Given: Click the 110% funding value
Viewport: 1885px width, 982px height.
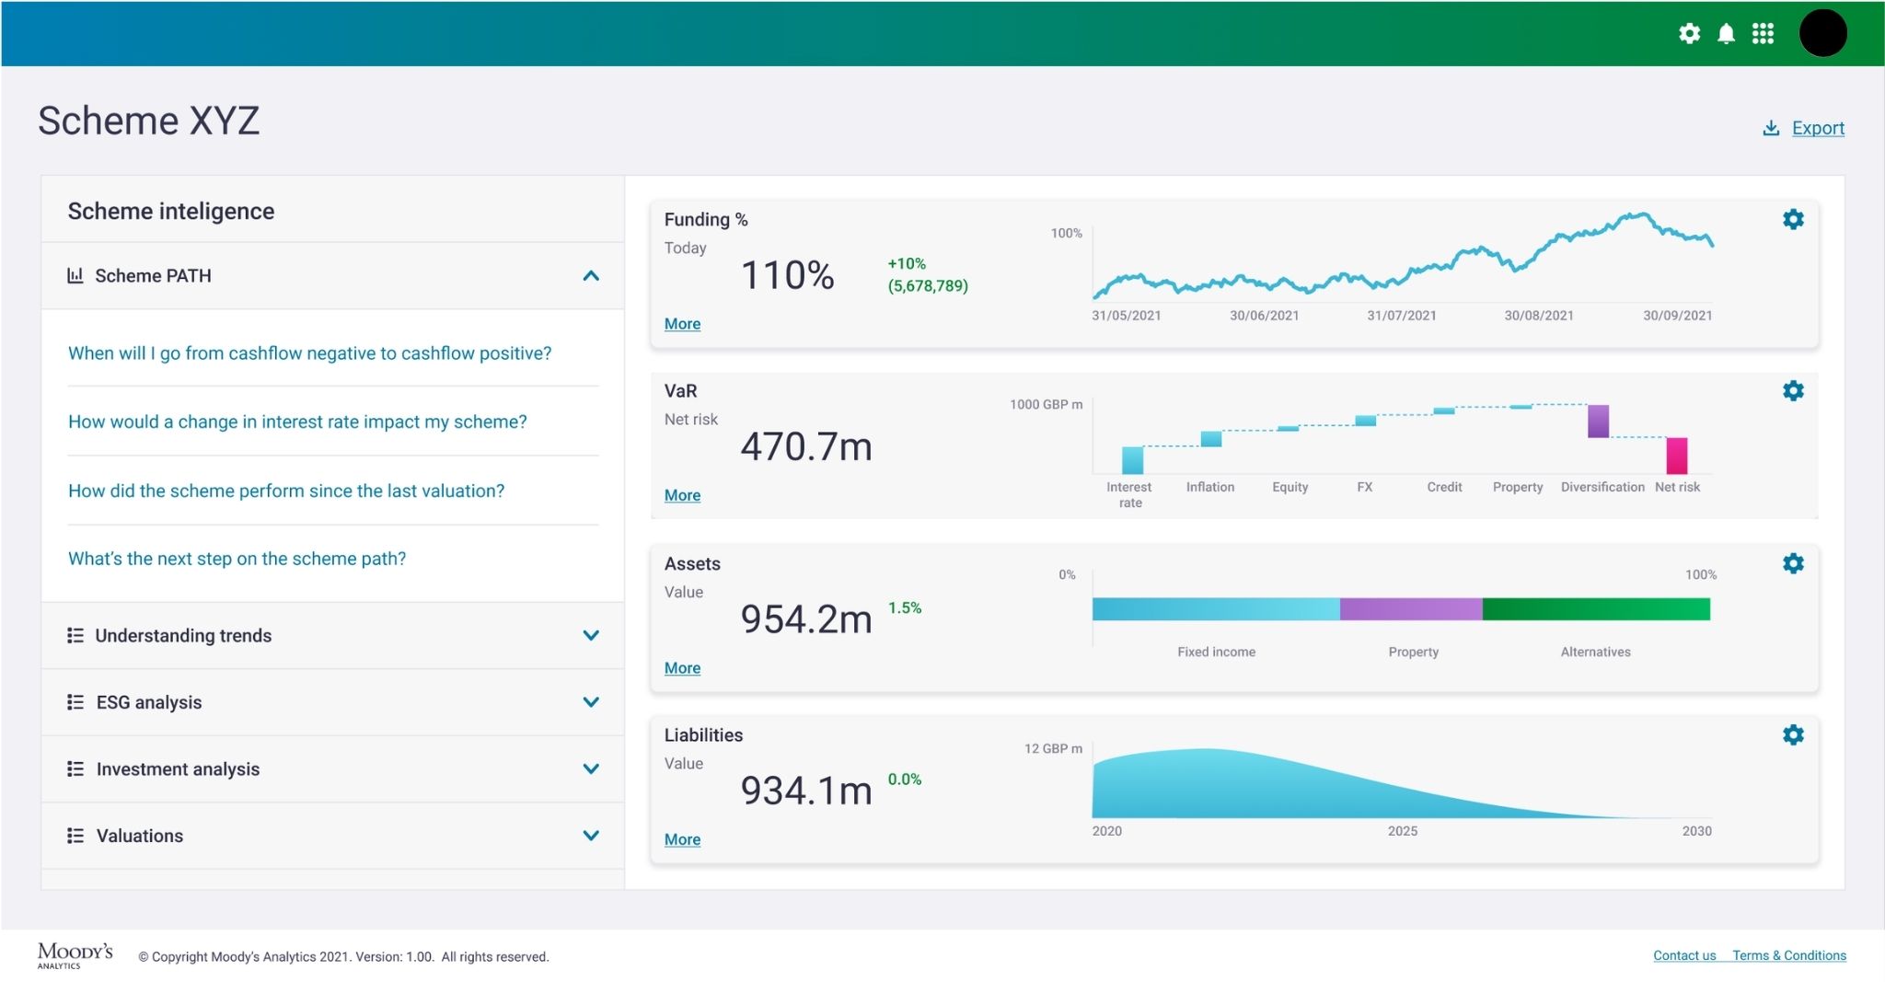Looking at the screenshot, I should [787, 275].
